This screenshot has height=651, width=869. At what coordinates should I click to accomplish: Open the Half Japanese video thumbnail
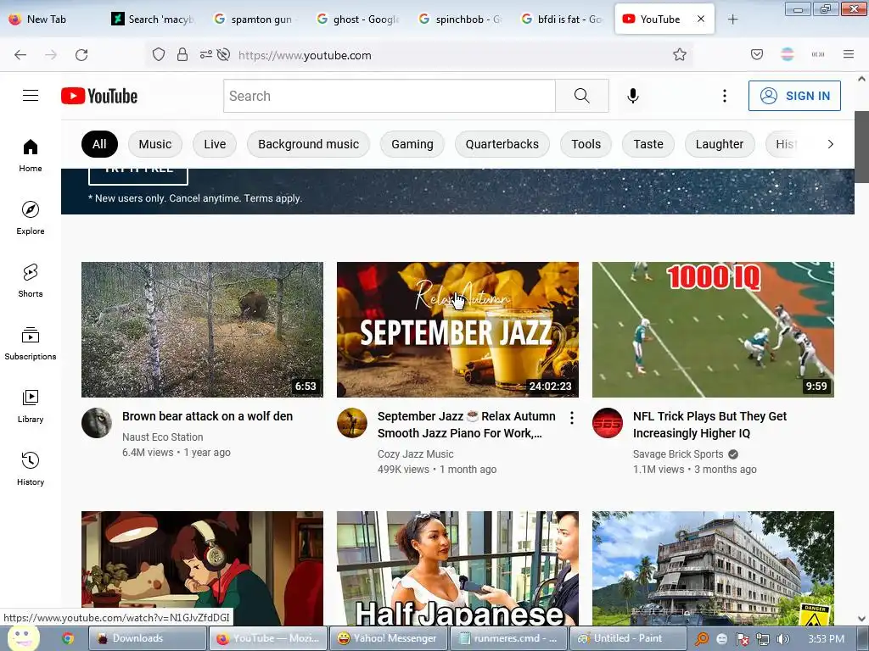457,568
